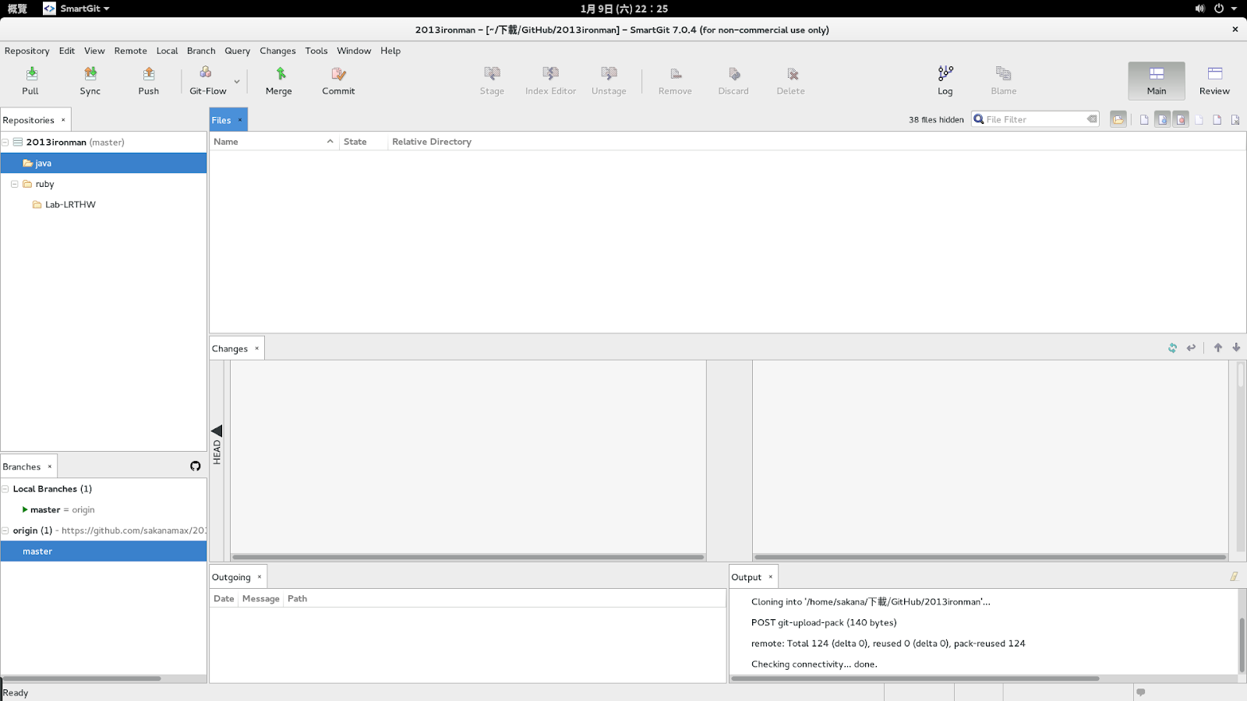The height and width of the screenshot is (701, 1247).
Task: Switch to the Review perspective
Action: [1215, 81]
